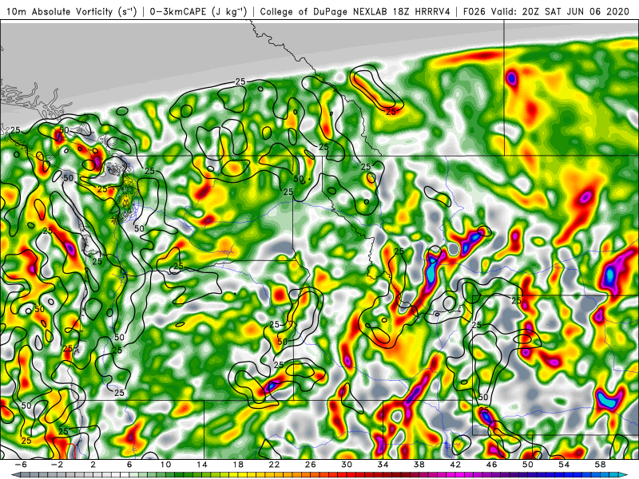This screenshot has width=639, height=479.
Task: Click the 'Valid:' label in the header
Action: coord(504,11)
